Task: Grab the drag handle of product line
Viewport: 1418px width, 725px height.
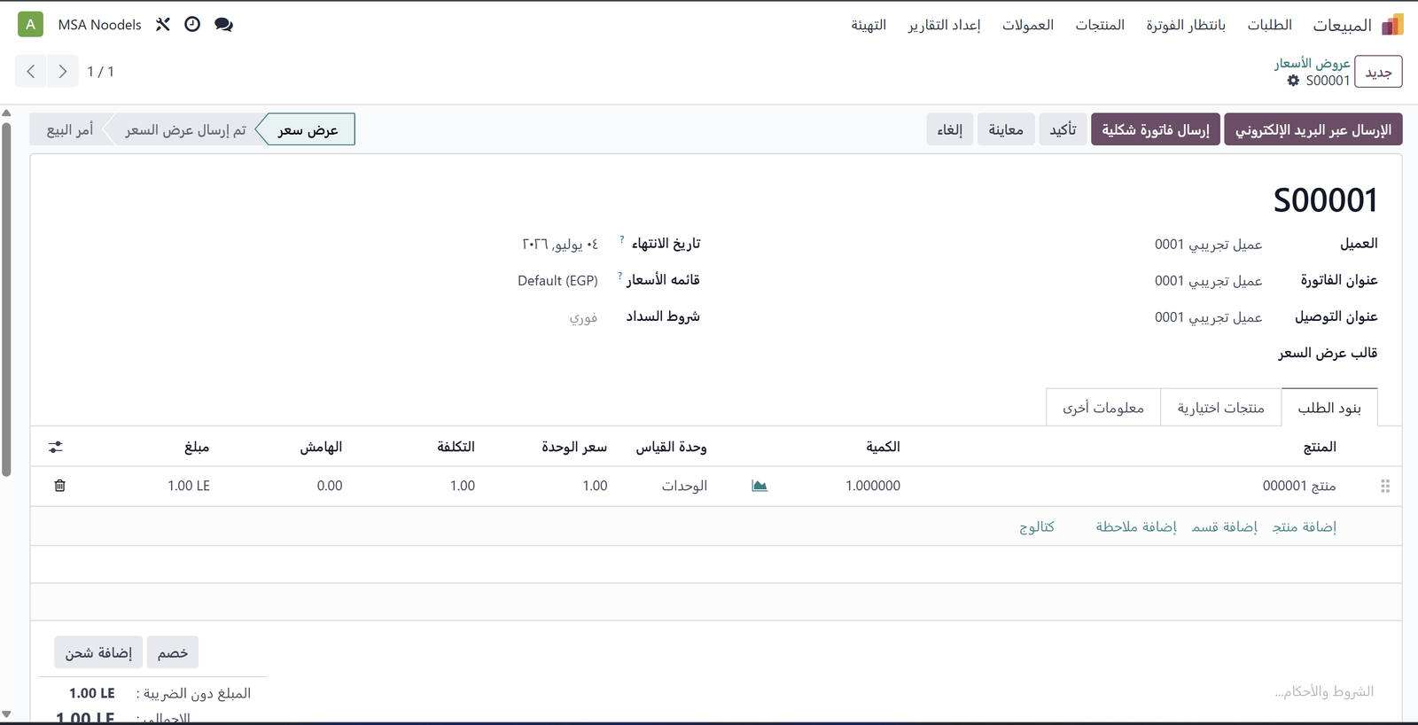Action: (1385, 486)
